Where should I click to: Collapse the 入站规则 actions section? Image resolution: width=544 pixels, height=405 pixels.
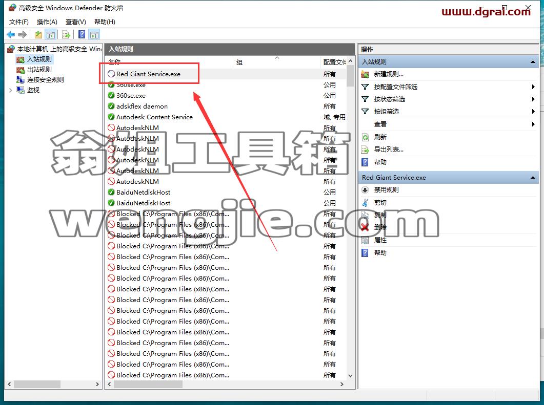533,62
